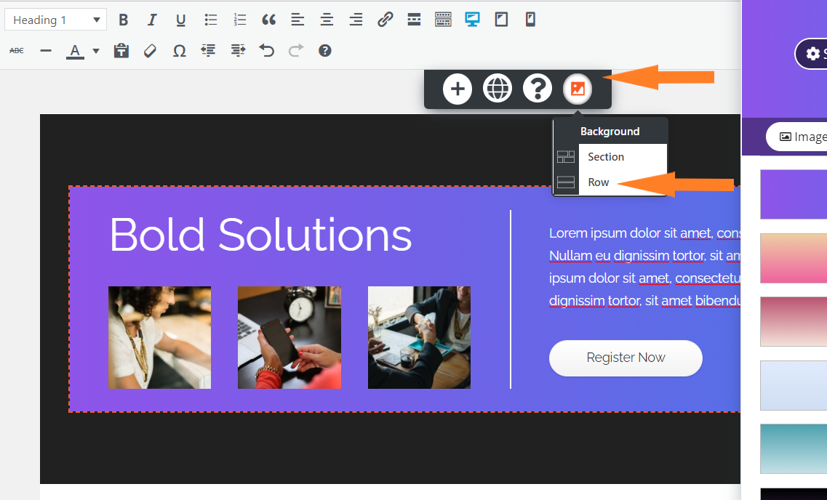Choose Section from the Background menu
Image resolution: width=827 pixels, height=500 pixels.
coord(606,157)
